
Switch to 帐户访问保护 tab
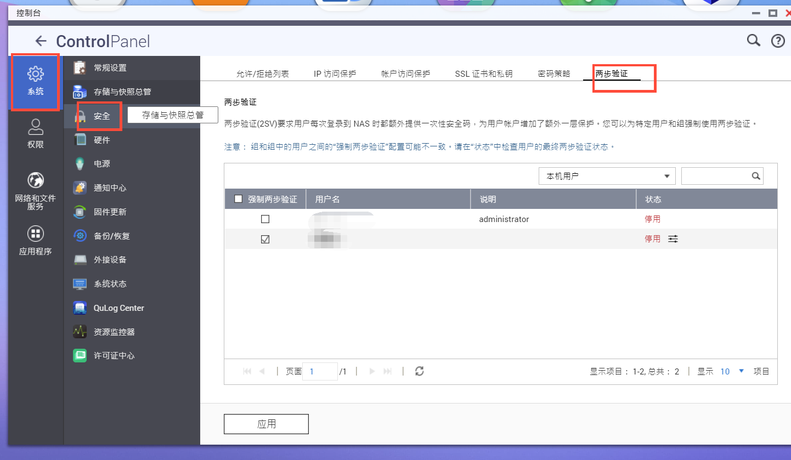[x=406, y=73]
